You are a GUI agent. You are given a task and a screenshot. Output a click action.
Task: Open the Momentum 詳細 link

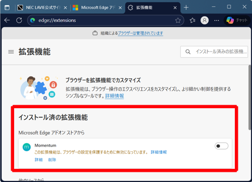tap(39, 160)
